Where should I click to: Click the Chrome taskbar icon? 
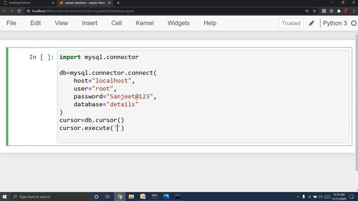tap(120, 197)
